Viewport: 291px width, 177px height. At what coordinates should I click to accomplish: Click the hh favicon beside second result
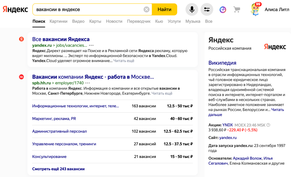[21, 77]
